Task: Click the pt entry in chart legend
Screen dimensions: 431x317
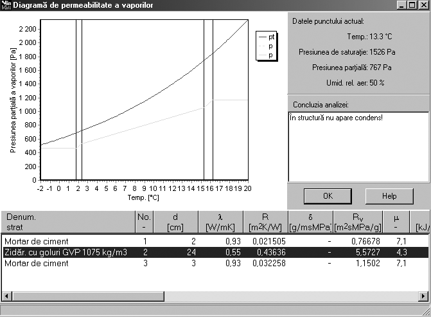Action: point(267,38)
